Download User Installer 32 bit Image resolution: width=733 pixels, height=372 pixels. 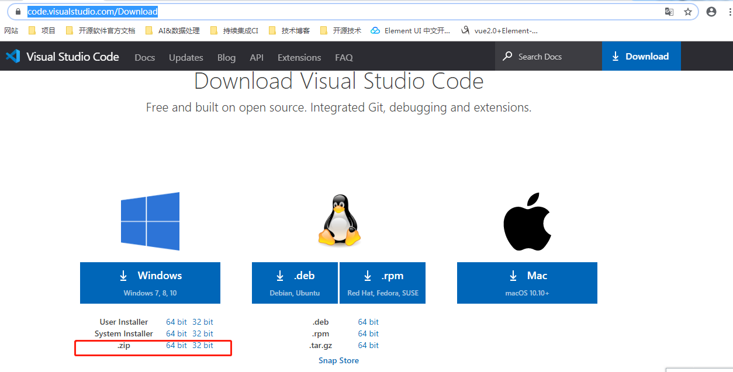pos(203,322)
